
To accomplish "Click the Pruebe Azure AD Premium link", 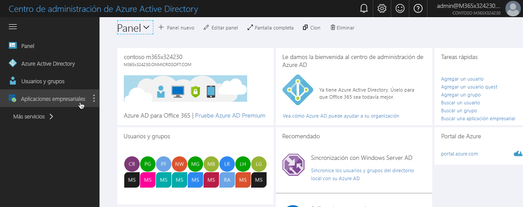I will 230,116.
